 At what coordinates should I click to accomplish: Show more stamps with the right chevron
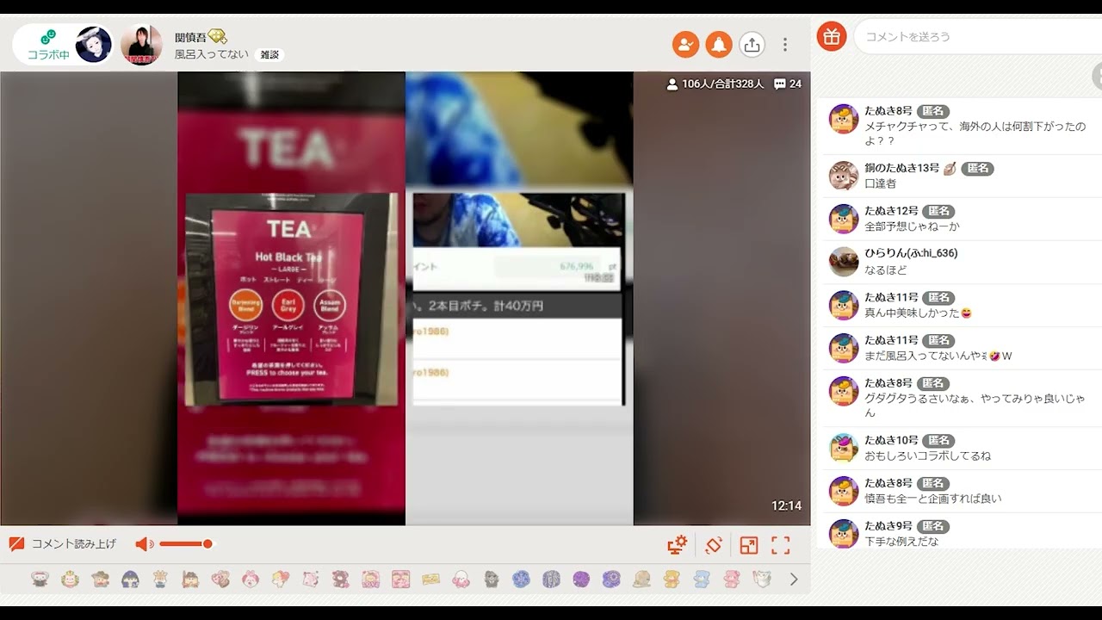[x=794, y=580]
